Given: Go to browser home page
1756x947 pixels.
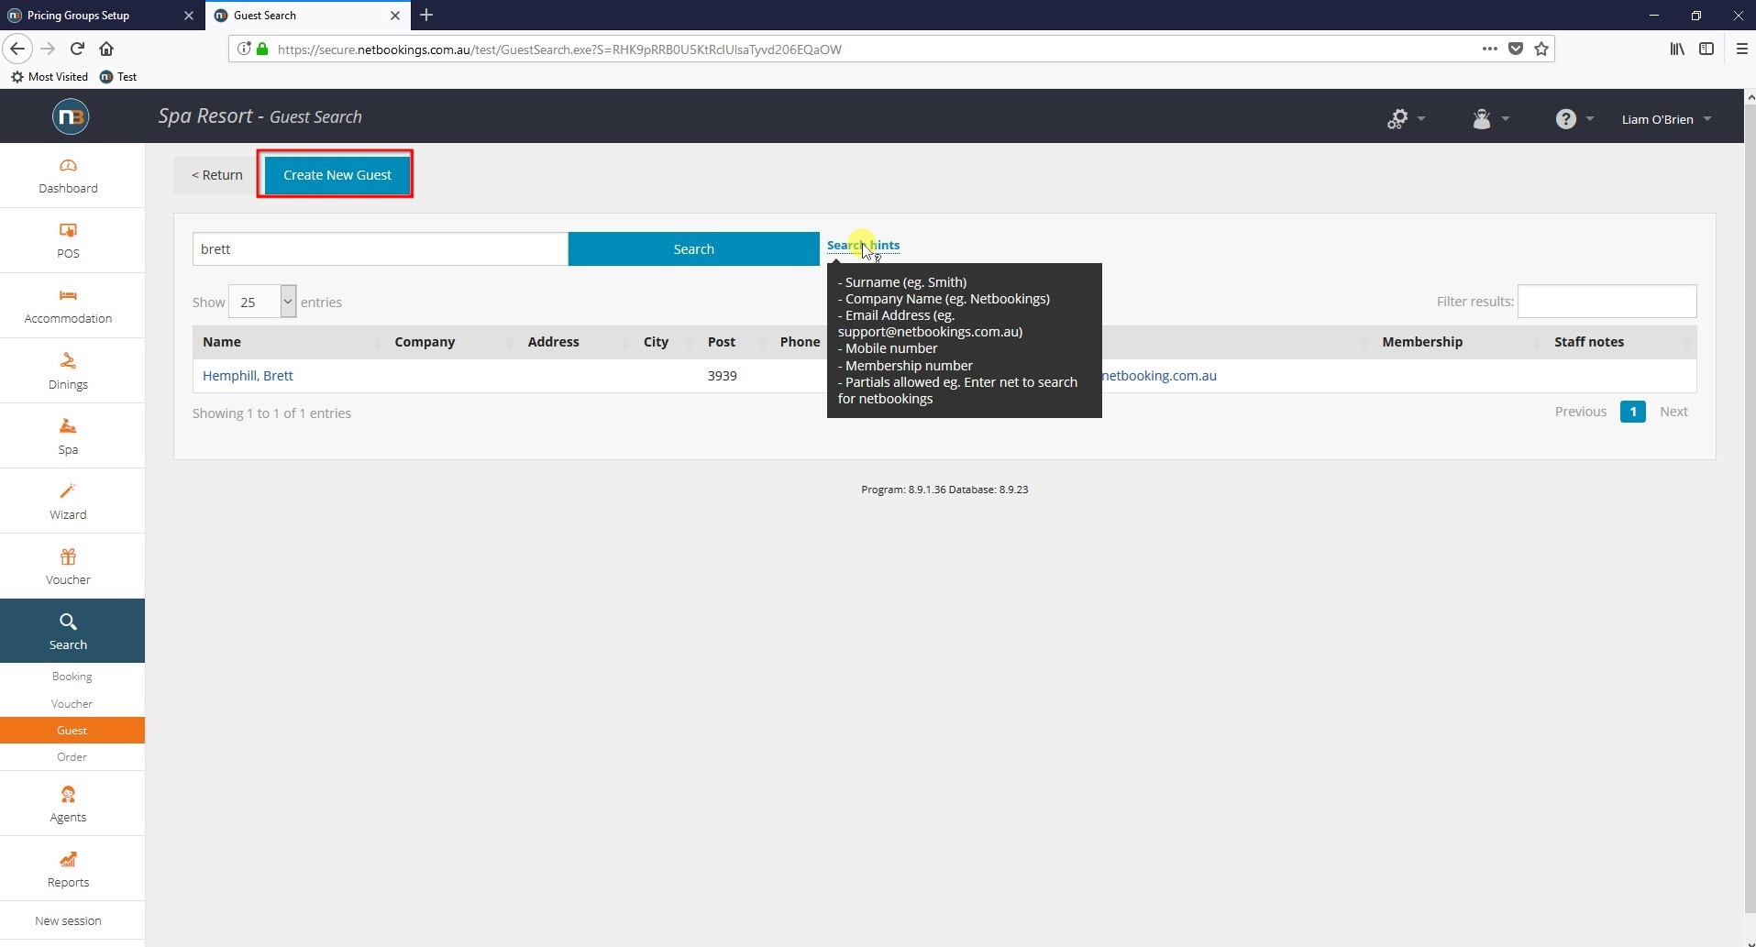Looking at the screenshot, I should pyautogui.click(x=106, y=49).
